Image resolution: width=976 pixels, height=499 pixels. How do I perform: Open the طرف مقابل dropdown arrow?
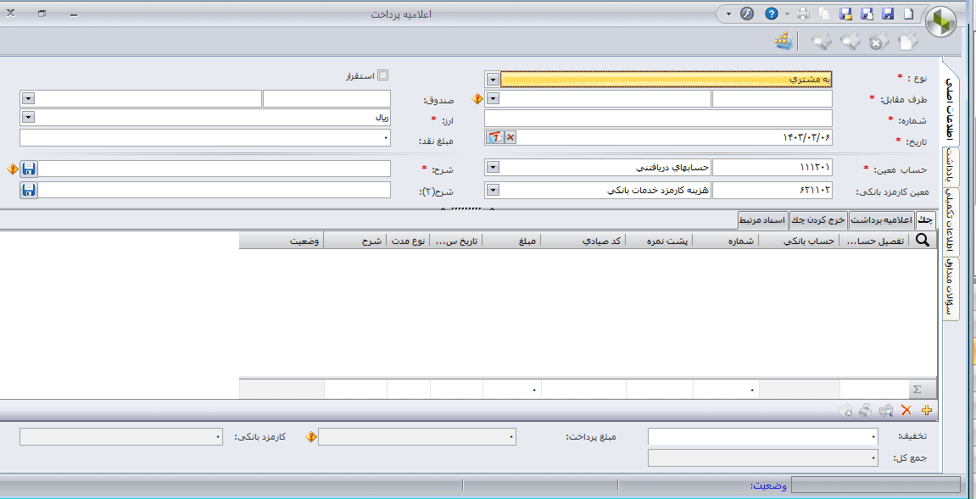tap(493, 98)
